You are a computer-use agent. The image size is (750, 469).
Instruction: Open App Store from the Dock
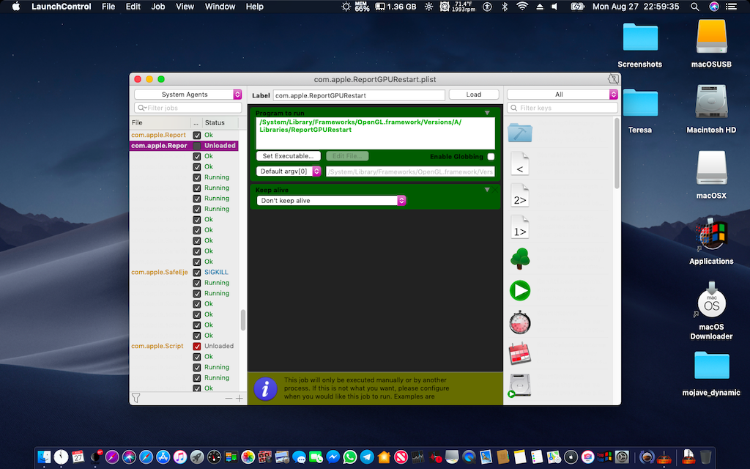[163, 457]
